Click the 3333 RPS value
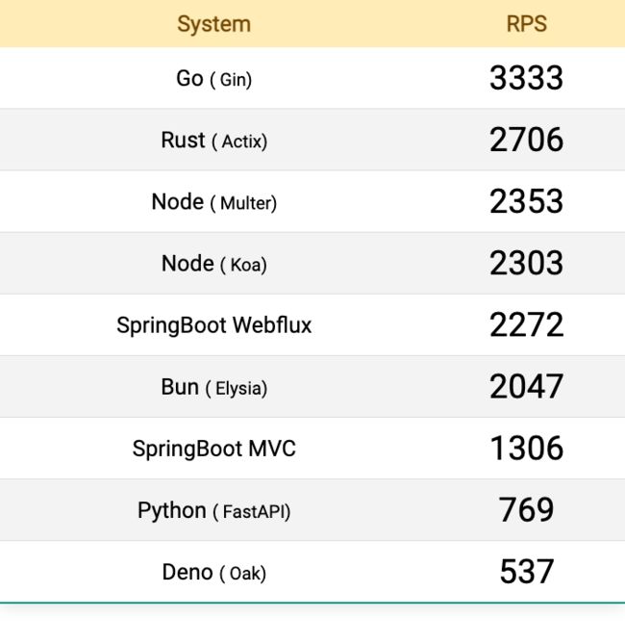 pos(527,78)
